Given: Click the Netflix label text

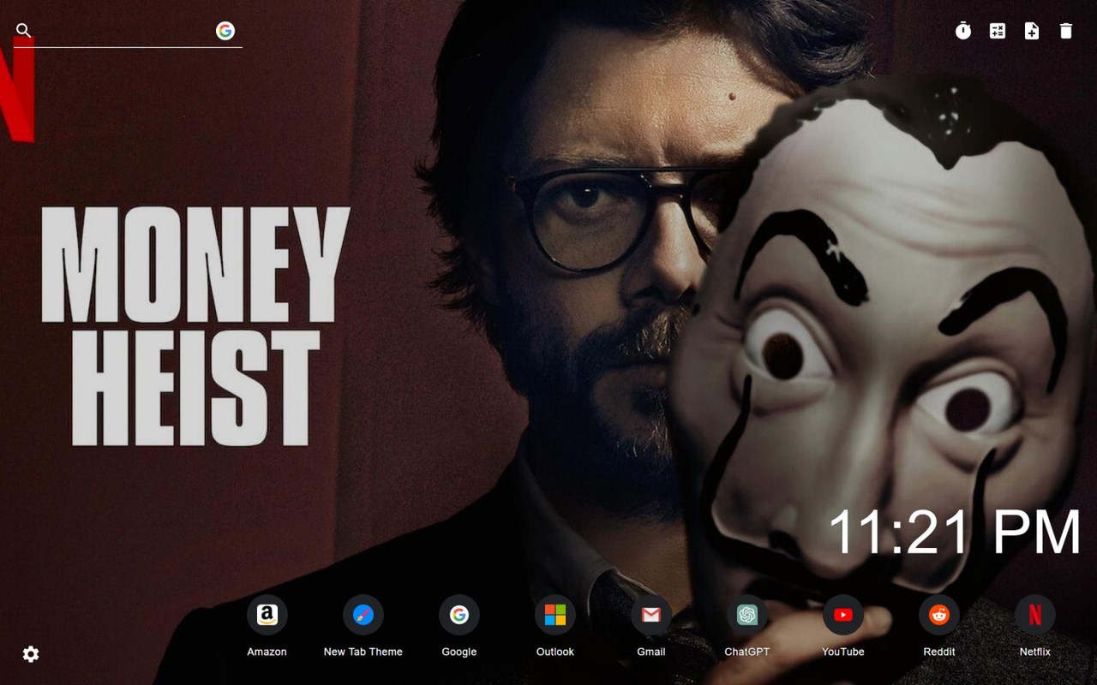Looking at the screenshot, I should click(x=1035, y=652).
